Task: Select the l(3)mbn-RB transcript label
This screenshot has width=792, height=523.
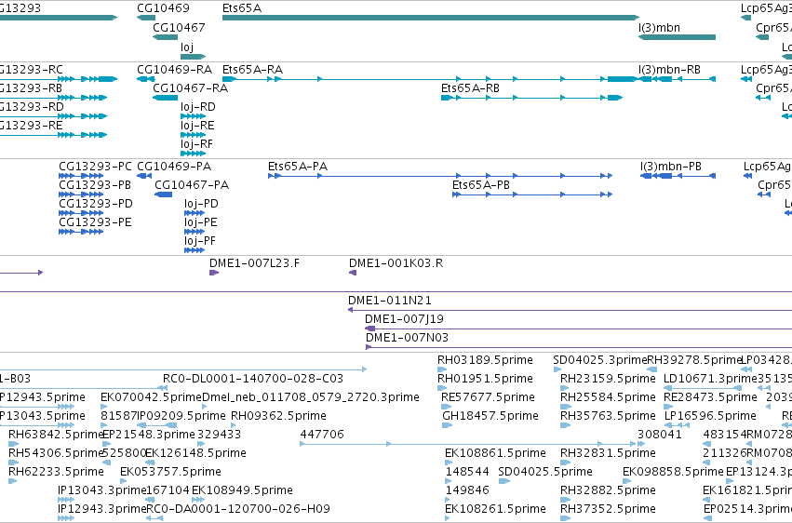Action: (669, 69)
